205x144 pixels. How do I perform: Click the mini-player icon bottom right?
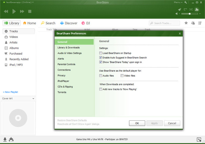point(199,140)
